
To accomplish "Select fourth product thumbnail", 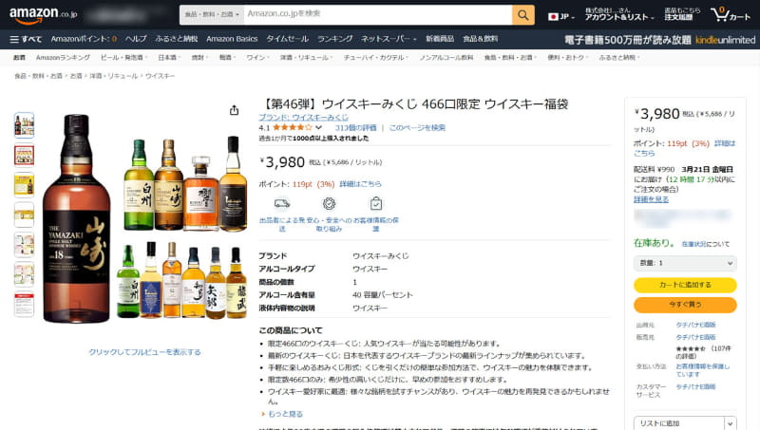I will coord(25,215).
